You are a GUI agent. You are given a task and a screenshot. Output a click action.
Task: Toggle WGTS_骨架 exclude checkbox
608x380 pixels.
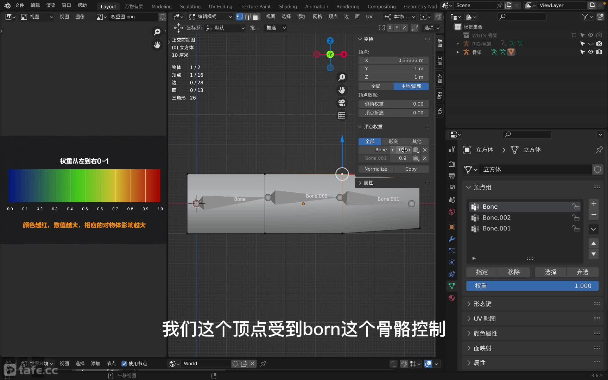point(574,35)
